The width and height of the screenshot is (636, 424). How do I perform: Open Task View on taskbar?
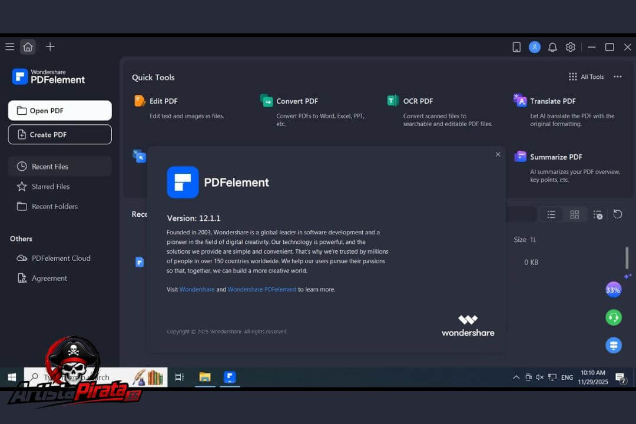(x=179, y=377)
